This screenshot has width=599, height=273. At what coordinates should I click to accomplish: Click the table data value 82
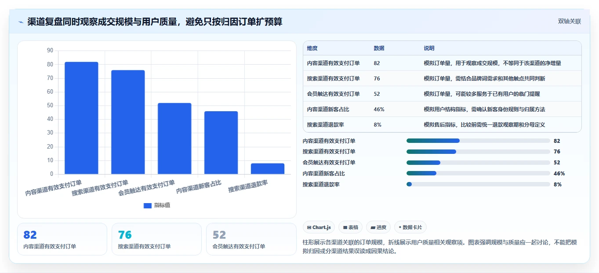coord(377,63)
